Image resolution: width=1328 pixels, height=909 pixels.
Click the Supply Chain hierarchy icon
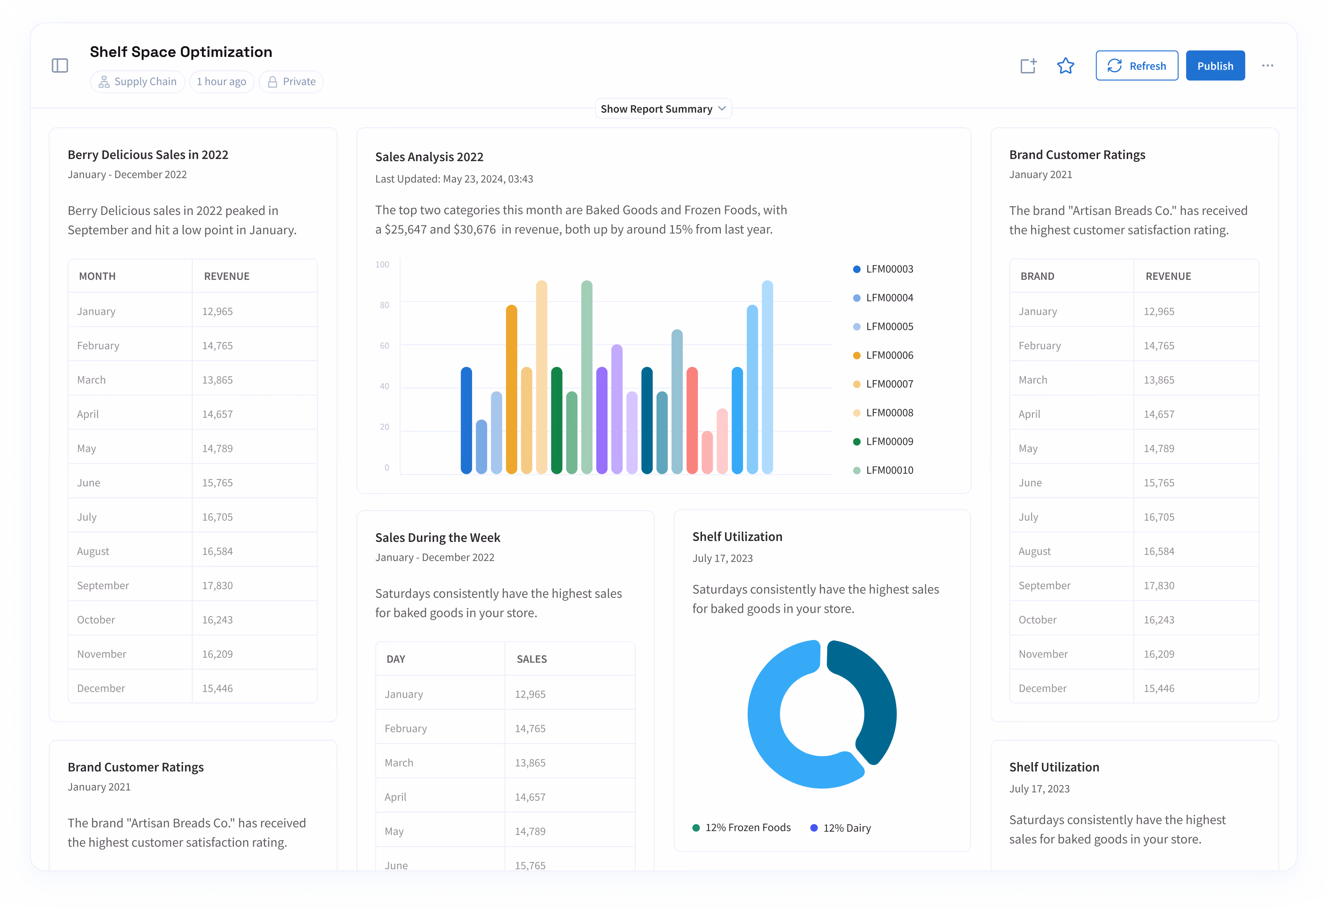[x=104, y=82]
